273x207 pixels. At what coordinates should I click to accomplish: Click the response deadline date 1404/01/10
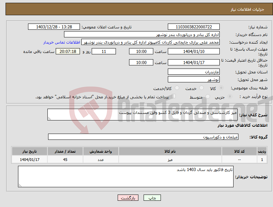click(194, 51)
